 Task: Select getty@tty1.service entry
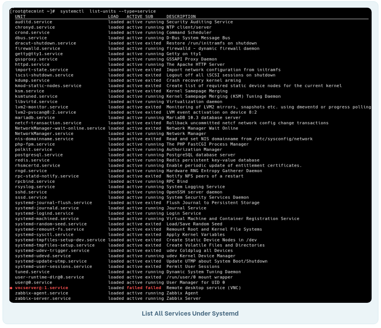click(x=39, y=54)
